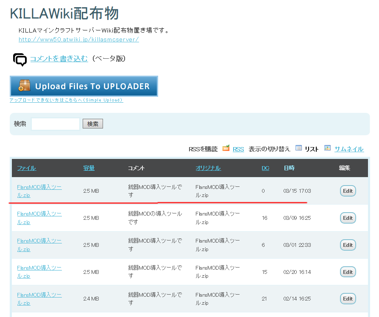Click the Simple Upload alternative link
This screenshot has width=379, height=317.
click(66, 100)
